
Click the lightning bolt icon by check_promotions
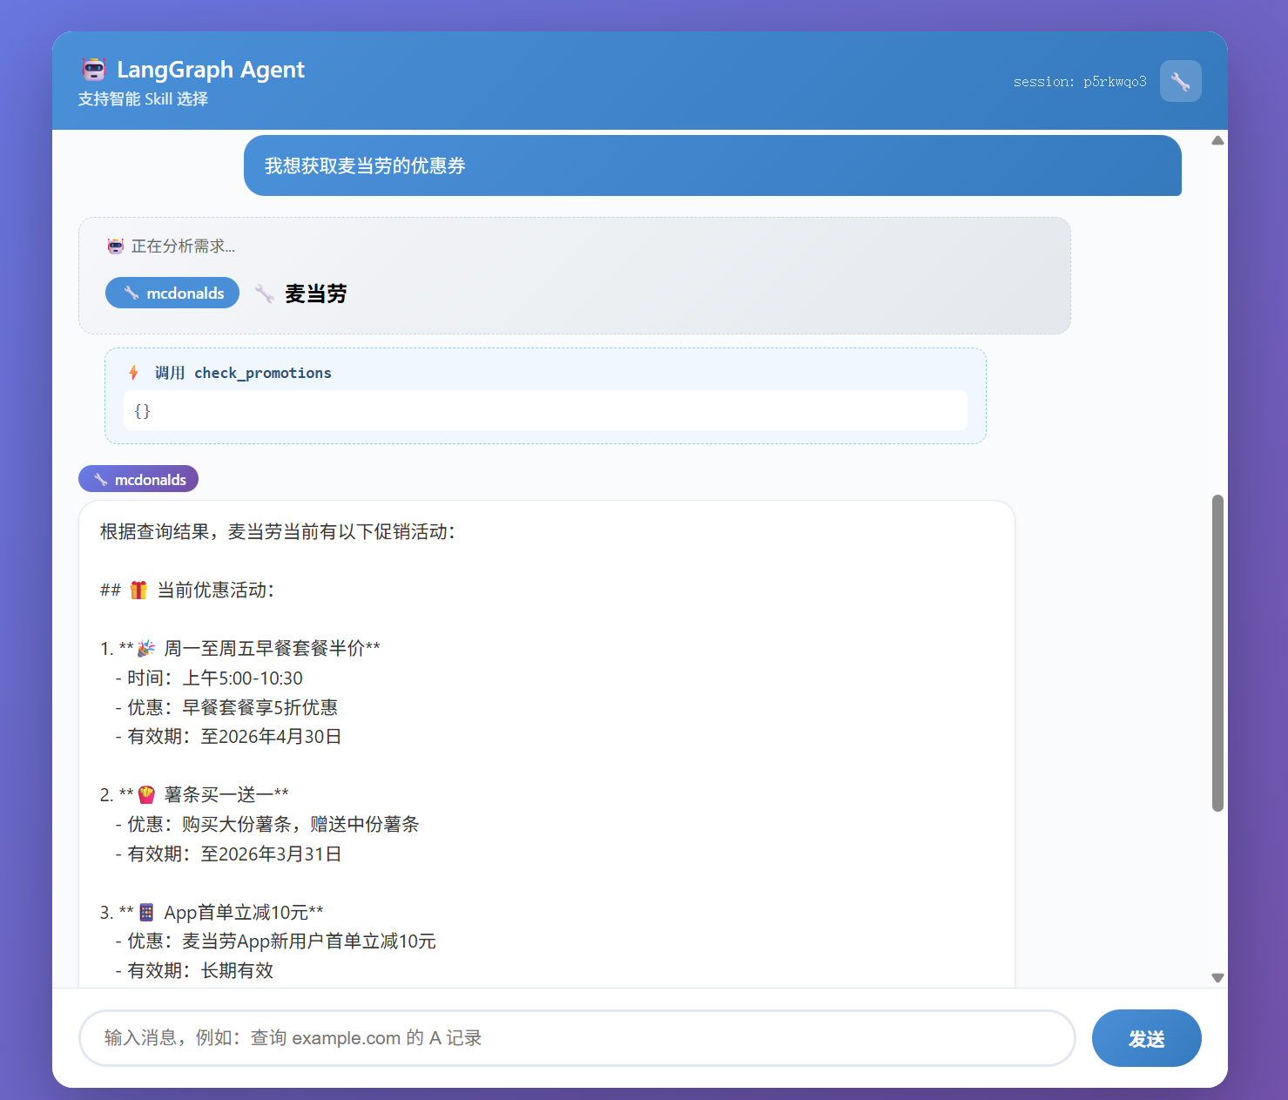point(133,373)
